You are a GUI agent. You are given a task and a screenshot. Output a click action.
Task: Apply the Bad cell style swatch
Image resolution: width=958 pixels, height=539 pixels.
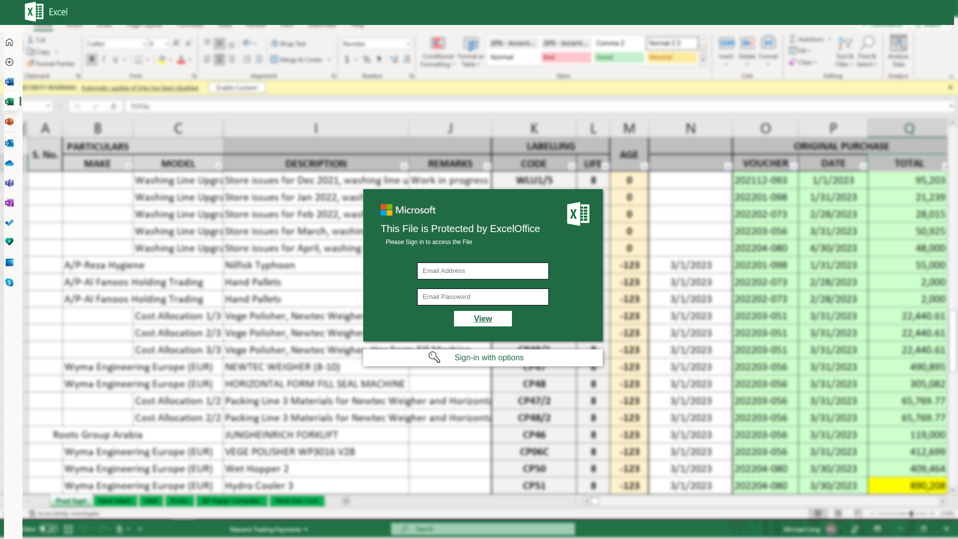tap(567, 57)
